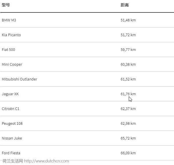Select the Ford Fiesta entry
The width and height of the screenshot is (174, 165).
(11, 153)
